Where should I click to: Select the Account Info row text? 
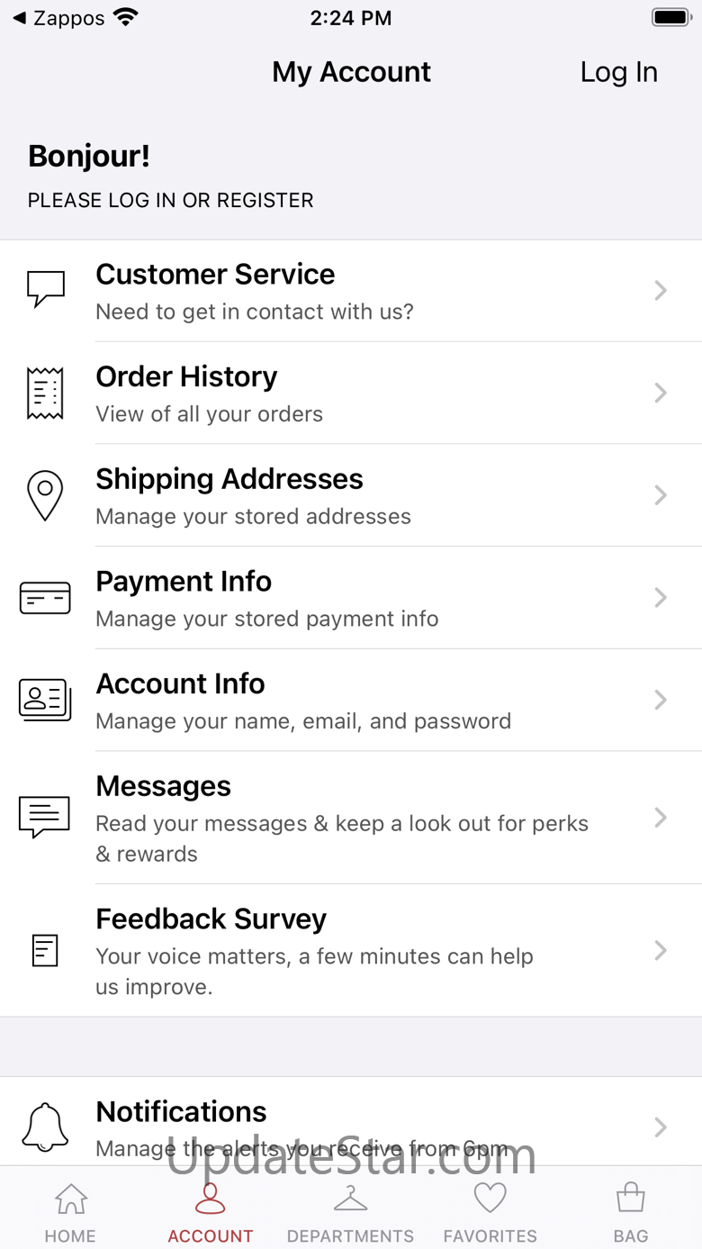click(180, 683)
